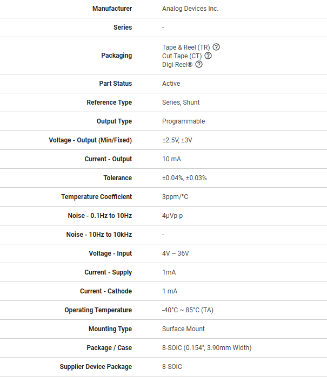Image resolution: width=327 pixels, height=377 pixels.
Task: Click the Tape & Reel help icon
Action: point(216,47)
